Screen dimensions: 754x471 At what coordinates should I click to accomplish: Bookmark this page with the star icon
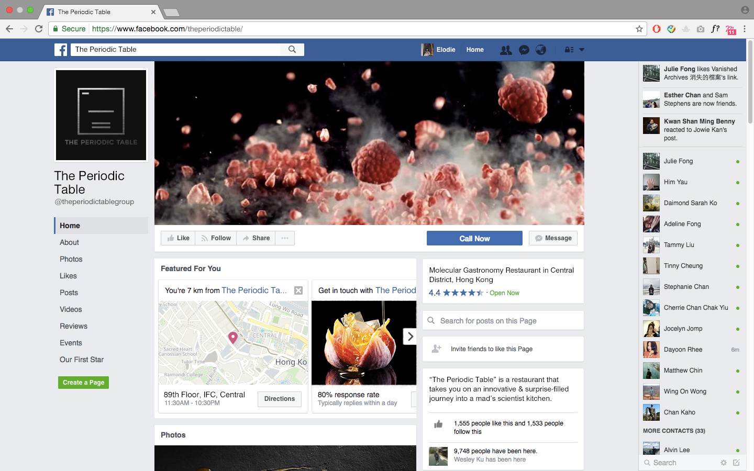click(x=639, y=29)
